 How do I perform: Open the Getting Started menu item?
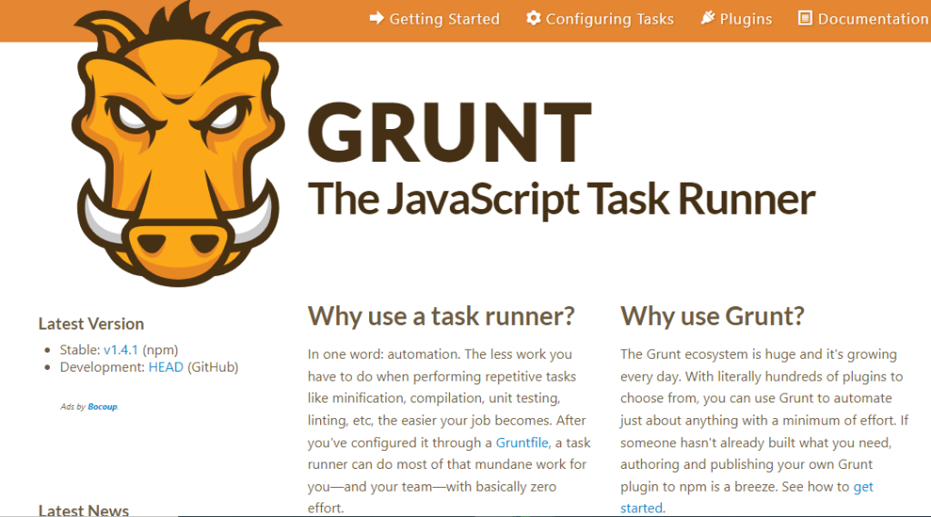coord(435,19)
